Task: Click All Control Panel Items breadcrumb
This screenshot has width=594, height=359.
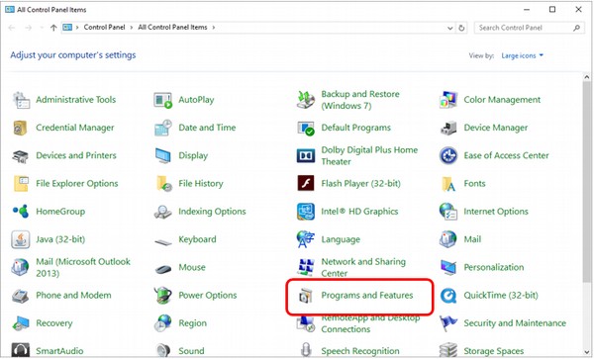Action: [x=172, y=28]
